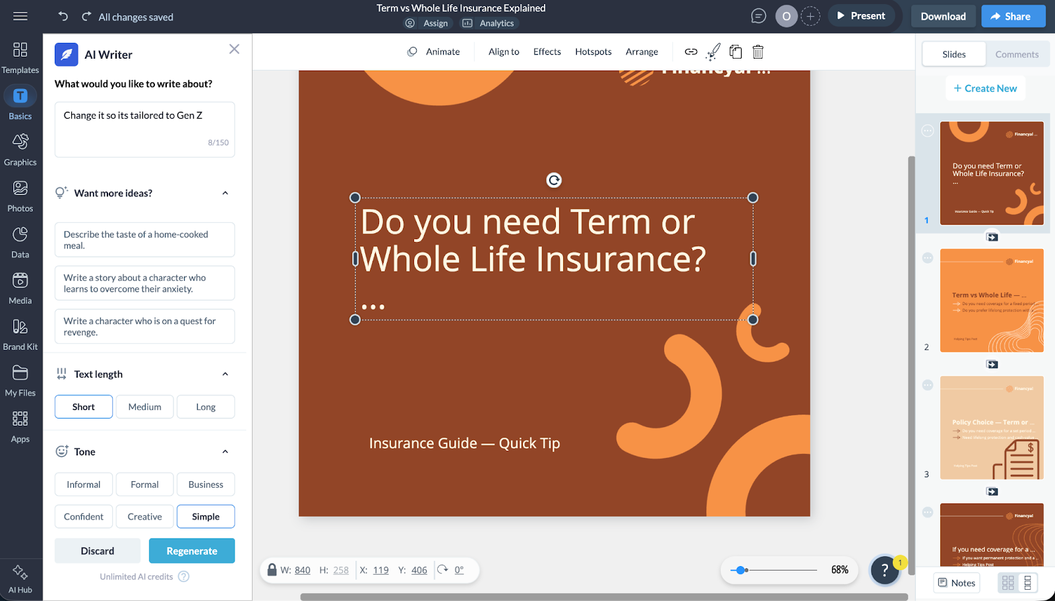Image resolution: width=1055 pixels, height=601 pixels.
Task: Open the Templates panel
Action: pyautogui.click(x=20, y=56)
